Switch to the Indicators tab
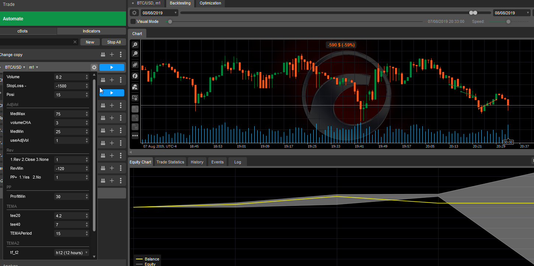The width and height of the screenshot is (534, 266). coord(91,31)
